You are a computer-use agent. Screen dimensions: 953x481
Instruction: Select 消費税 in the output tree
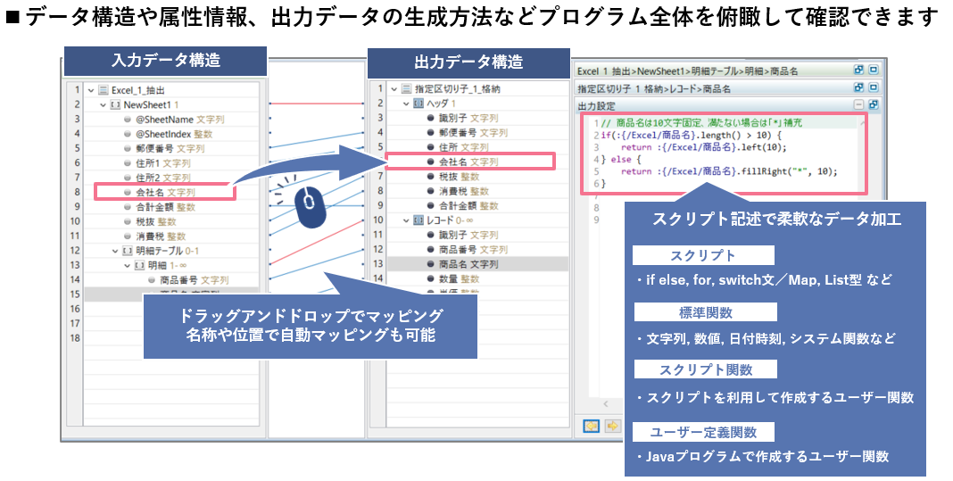[464, 191]
